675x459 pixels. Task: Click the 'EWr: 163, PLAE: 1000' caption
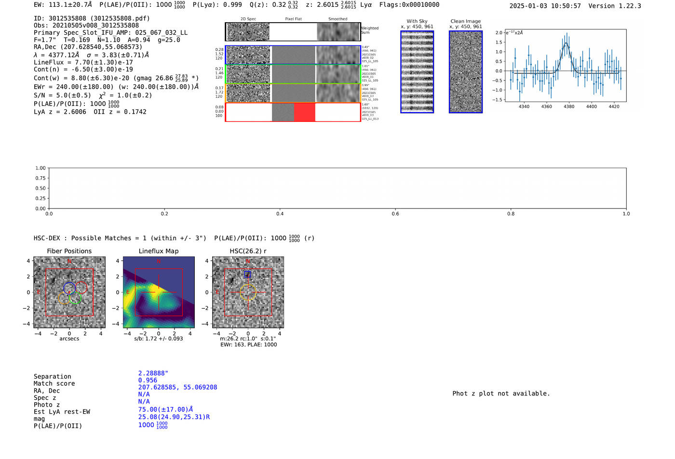pos(249,345)
